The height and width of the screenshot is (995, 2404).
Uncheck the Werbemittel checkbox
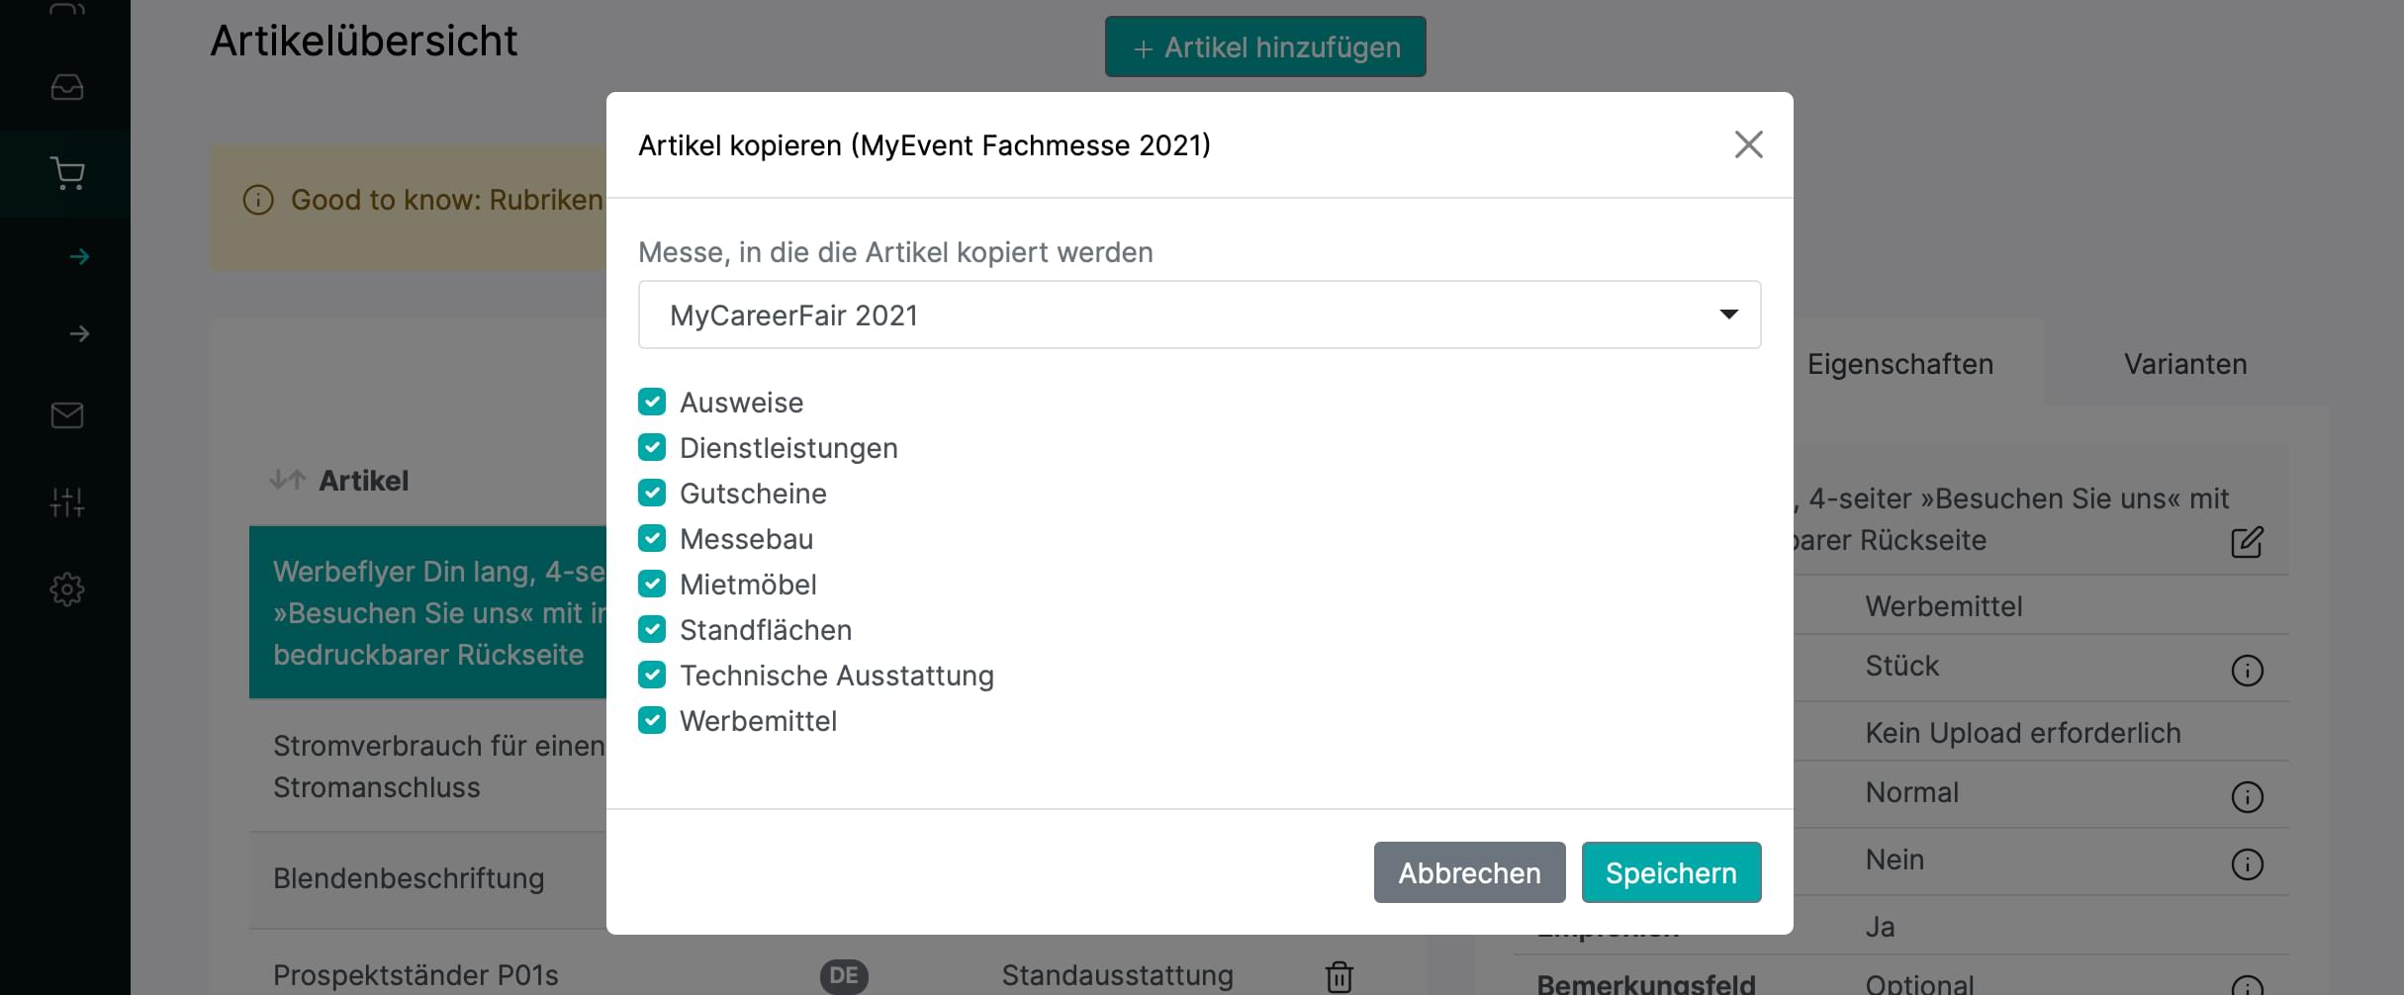(x=652, y=720)
